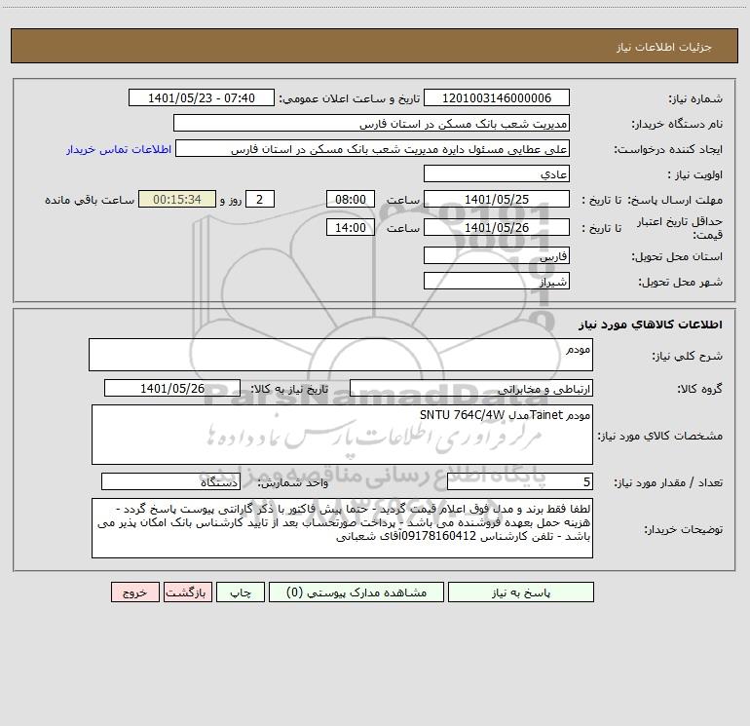Click the response deadline time 08:00

(350, 199)
